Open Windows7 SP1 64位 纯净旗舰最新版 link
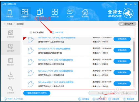The width and height of the screenshot is (139, 102). (x=56, y=71)
